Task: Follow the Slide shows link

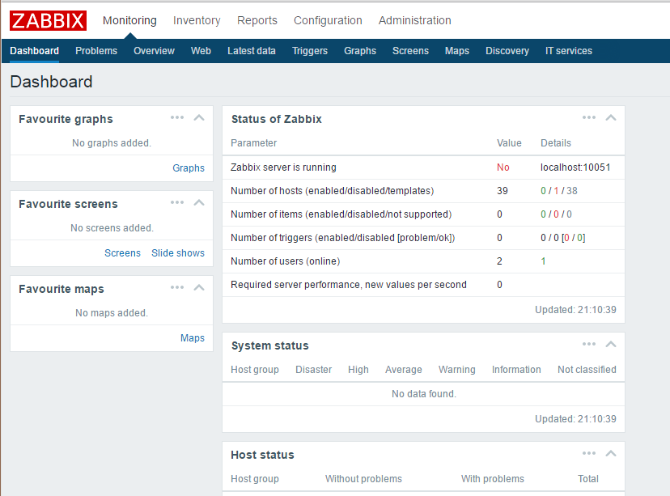Action: pos(178,253)
